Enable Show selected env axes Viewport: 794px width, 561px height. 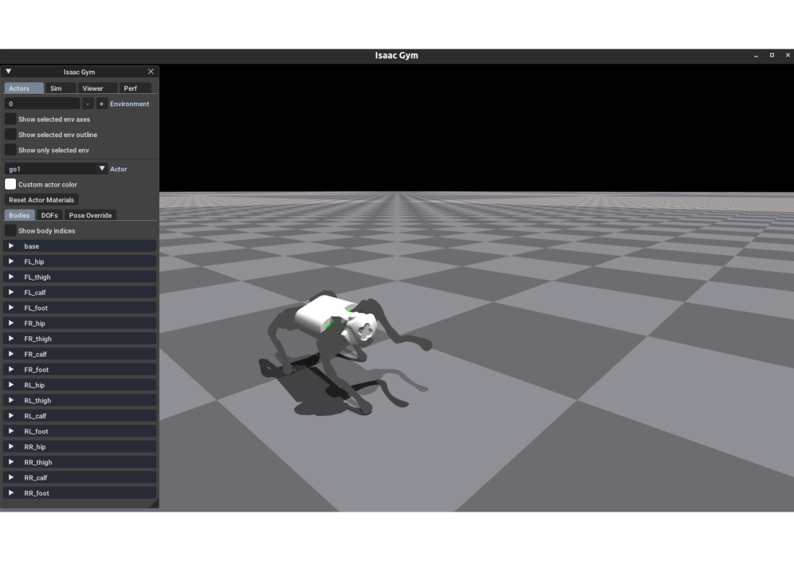click(x=10, y=119)
